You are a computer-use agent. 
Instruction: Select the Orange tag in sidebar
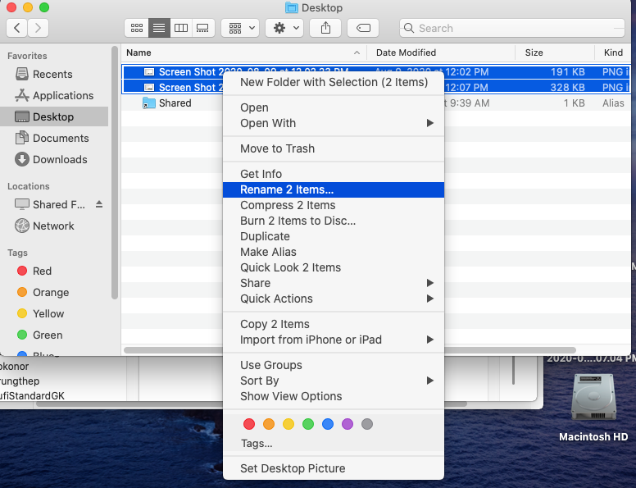[x=54, y=292]
